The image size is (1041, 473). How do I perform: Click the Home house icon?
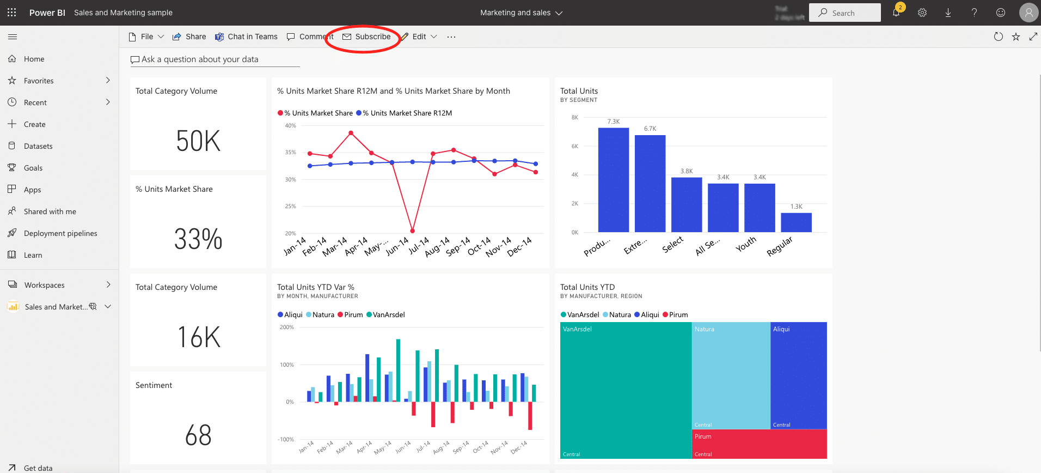(12, 58)
